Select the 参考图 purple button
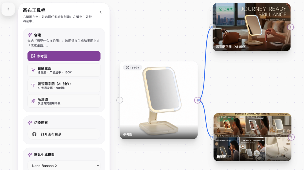Viewport: 304px width, 170px height. click(x=64, y=56)
